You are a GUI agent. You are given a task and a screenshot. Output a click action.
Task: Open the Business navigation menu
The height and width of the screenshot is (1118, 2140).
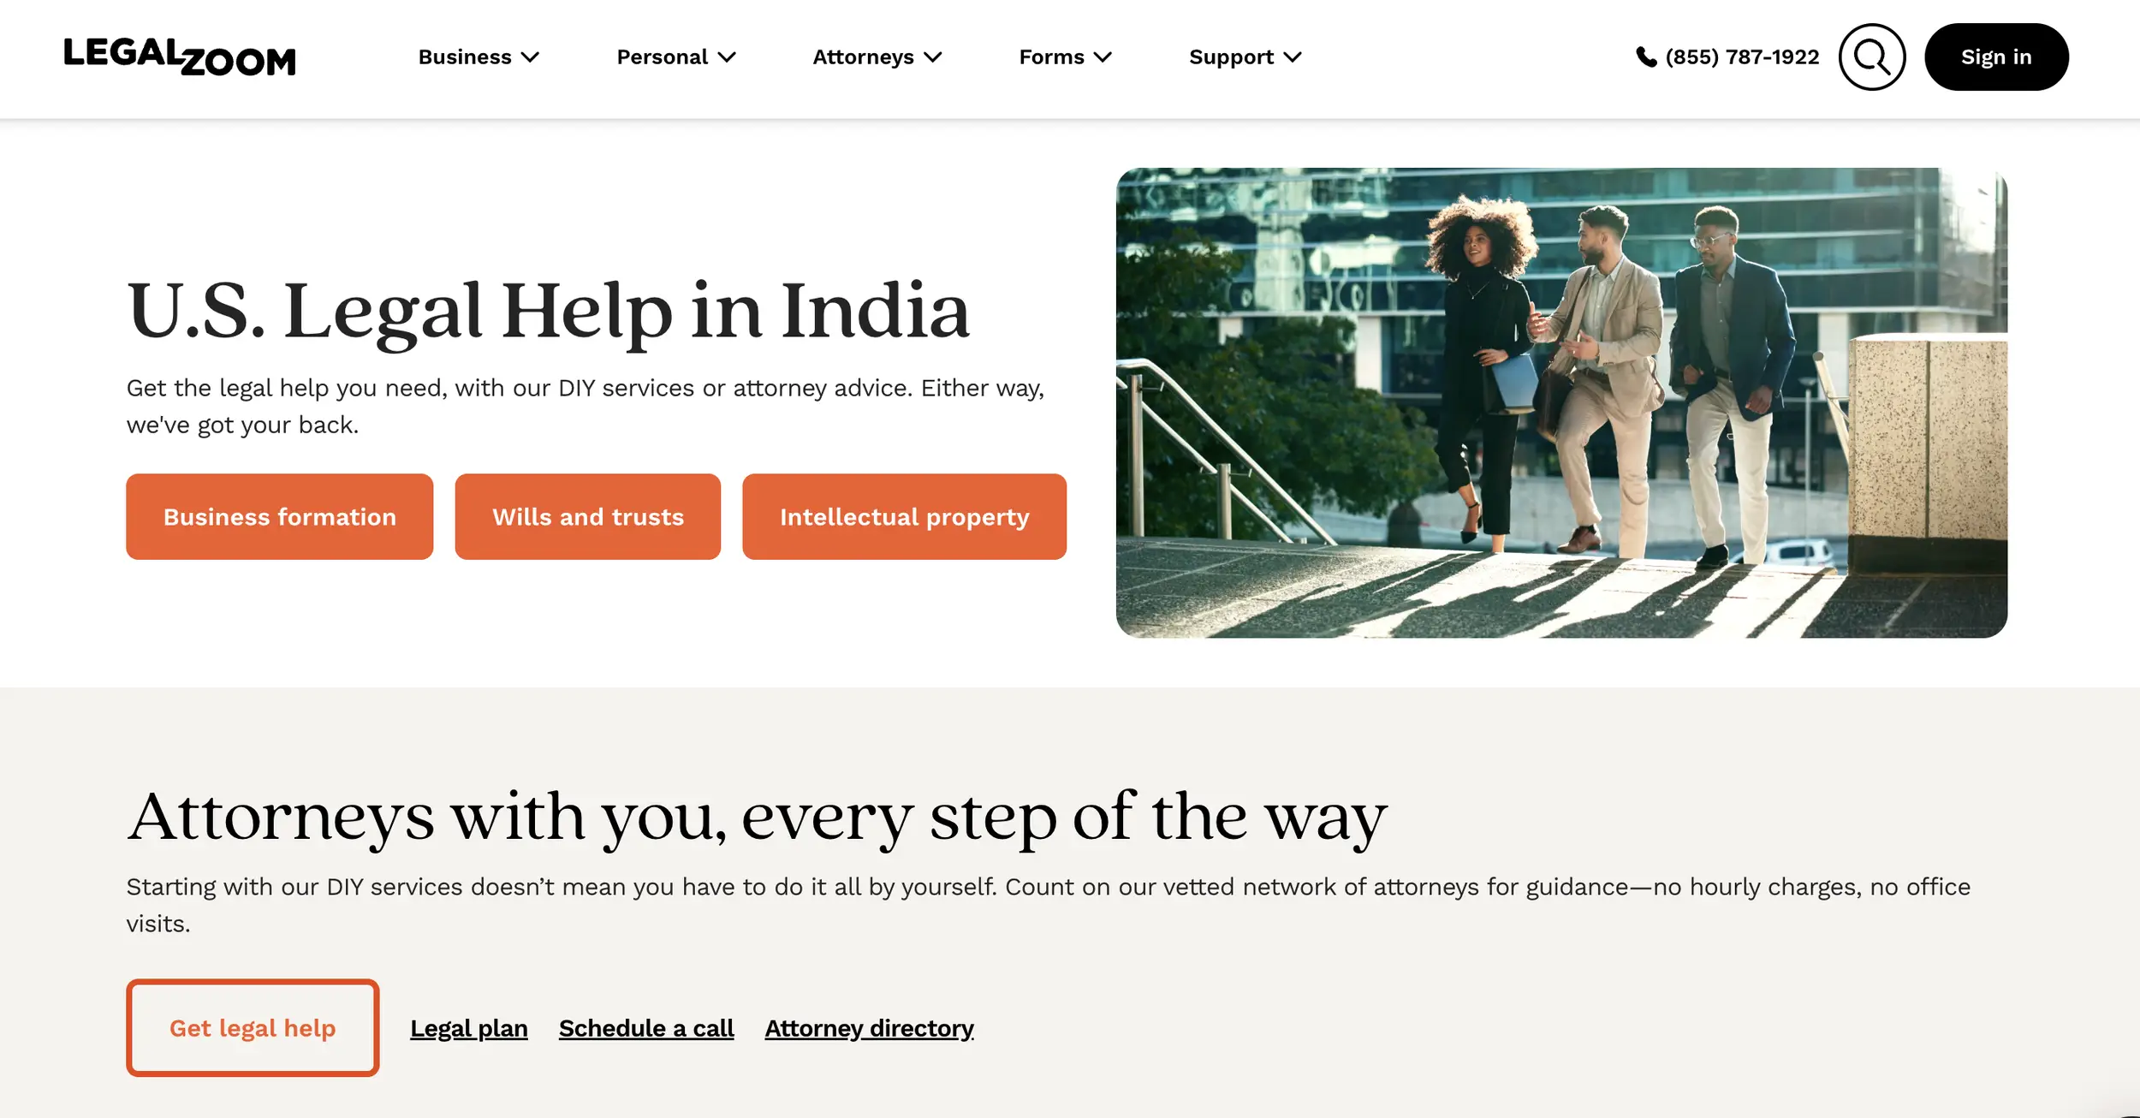(479, 57)
